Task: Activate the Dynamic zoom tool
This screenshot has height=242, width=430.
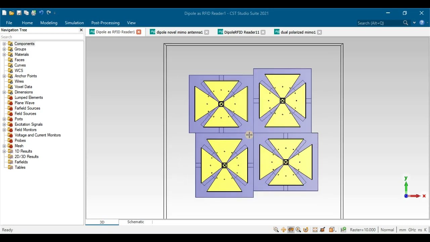Action: (298, 230)
